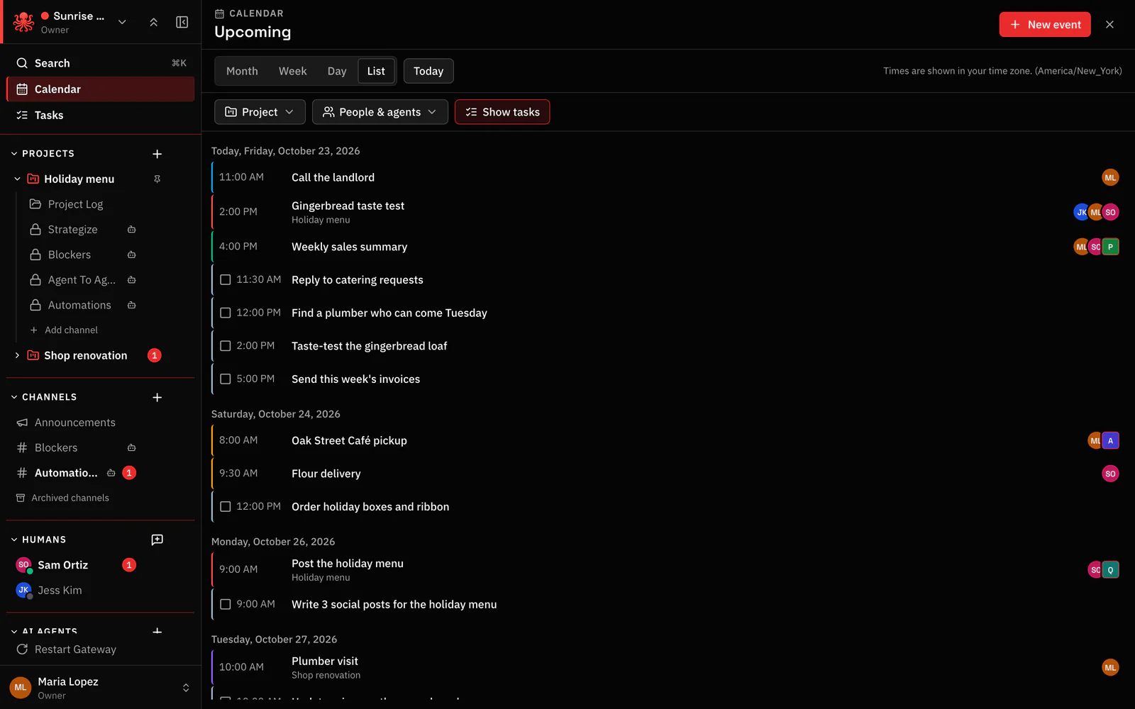The height and width of the screenshot is (709, 1135).
Task: Mark Taste-test the gingerbread loaf done
Action: [x=226, y=346]
